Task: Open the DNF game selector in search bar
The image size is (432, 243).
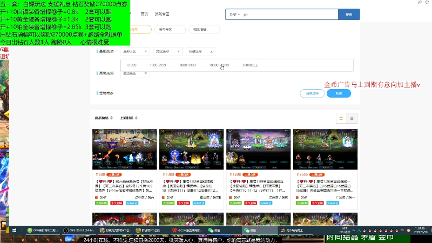Action: pyautogui.click(x=235, y=15)
